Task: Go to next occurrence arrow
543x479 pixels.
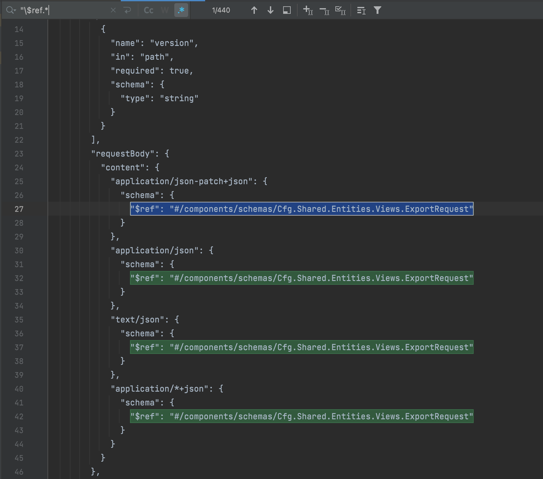Action: click(271, 10)
